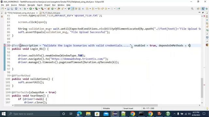The width and height of the screenshot is (209, 117).
Task: Click the Windows Start button
Action: pyautogui.click(x=4, y=114)
